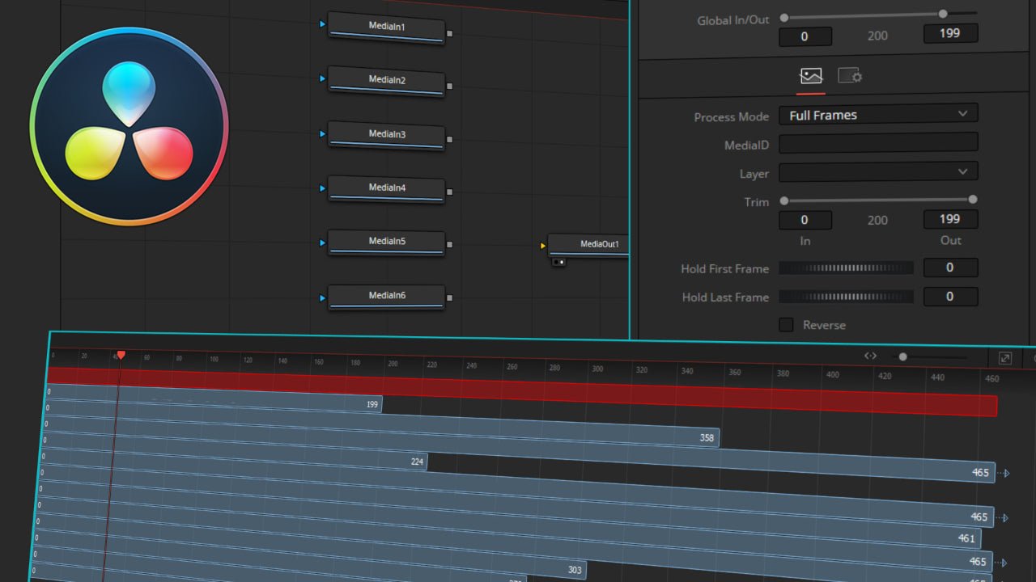
Task: Open the Image tab icon in inspector
Action: (x=811, y=76)
